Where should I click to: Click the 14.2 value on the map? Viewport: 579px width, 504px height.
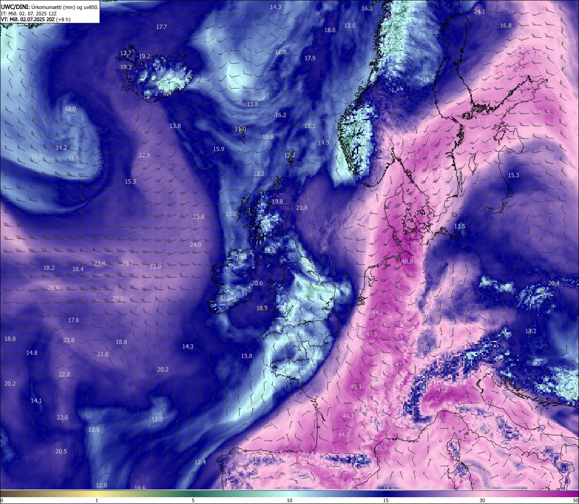[x=61, y=148]
